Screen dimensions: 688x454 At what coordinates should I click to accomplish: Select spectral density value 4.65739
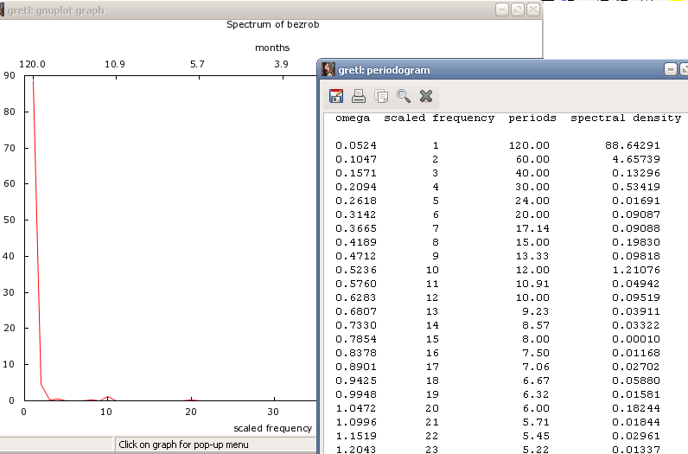tap(636, 159)
